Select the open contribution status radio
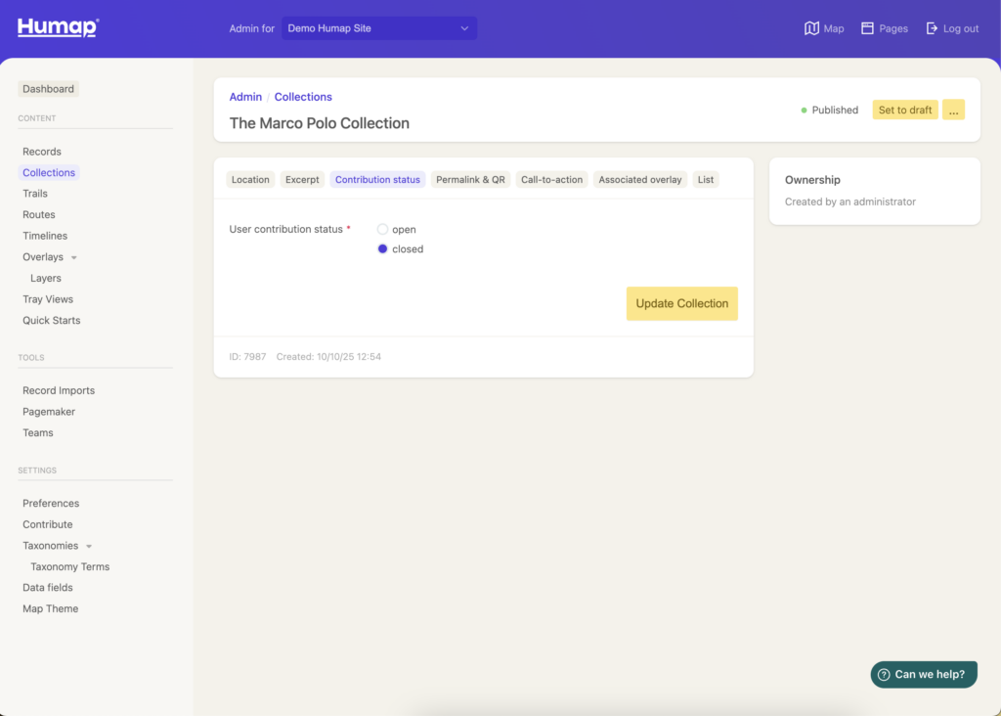This screenshot has height=716, width=1001. click(x=383, y=230)
